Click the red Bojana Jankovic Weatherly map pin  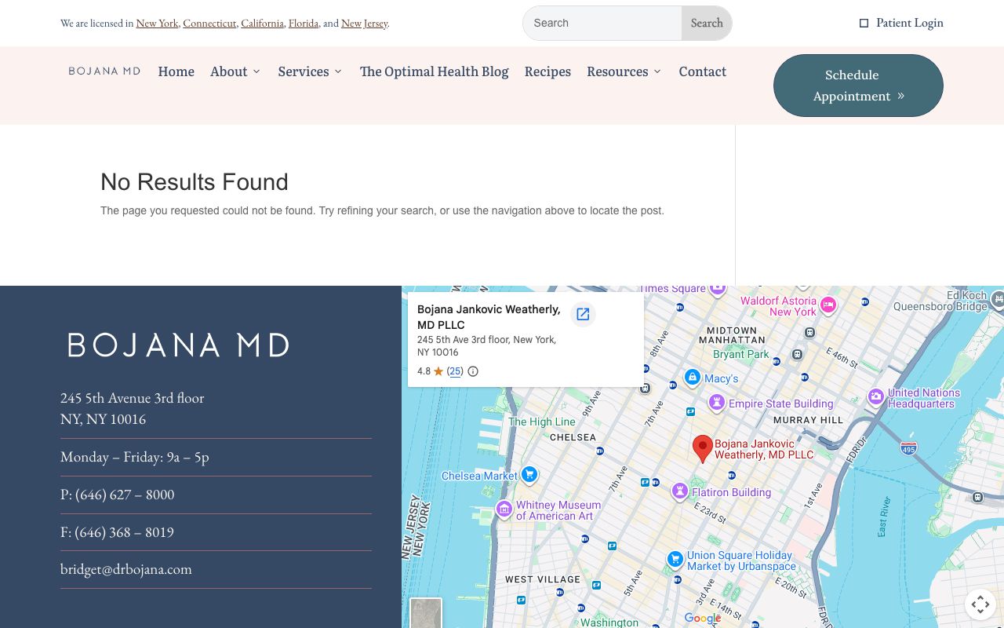[x=703, y=448]
